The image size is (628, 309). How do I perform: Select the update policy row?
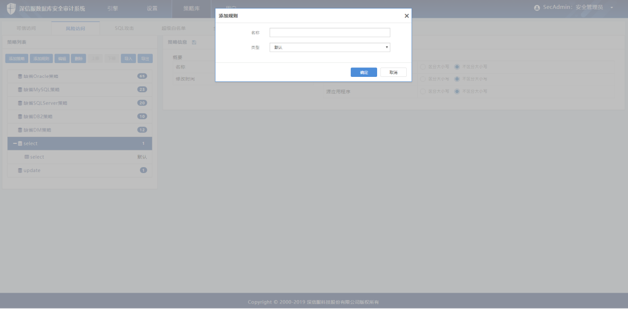[x=80, y=171]
